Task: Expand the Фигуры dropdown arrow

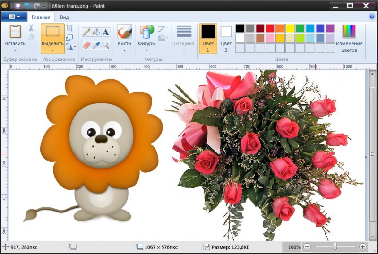Action: 146,50
